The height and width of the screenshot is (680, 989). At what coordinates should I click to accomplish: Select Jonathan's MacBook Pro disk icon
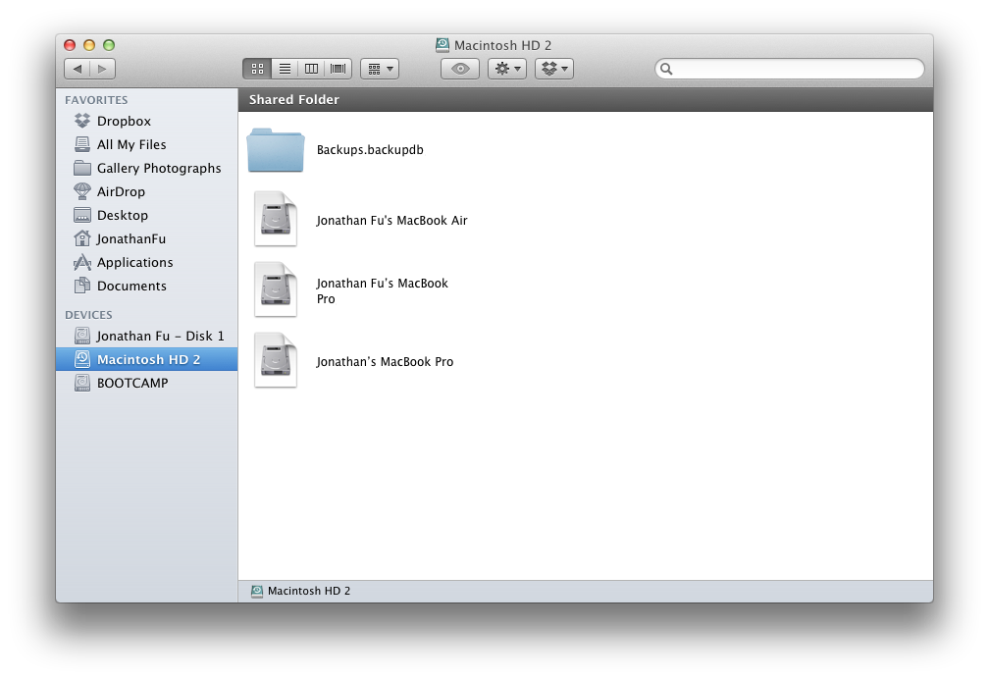(276, 360)
